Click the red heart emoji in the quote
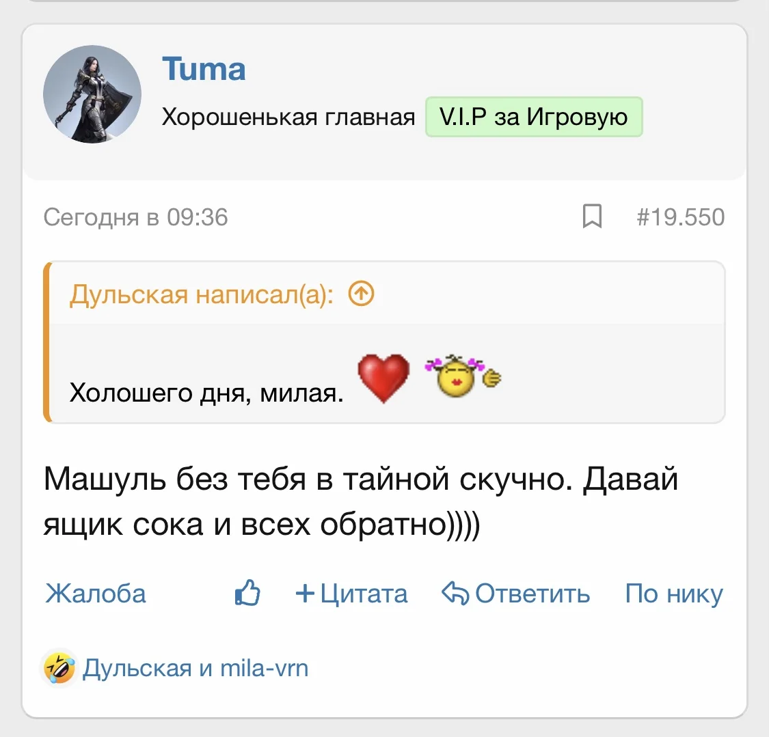 point(383,378)
